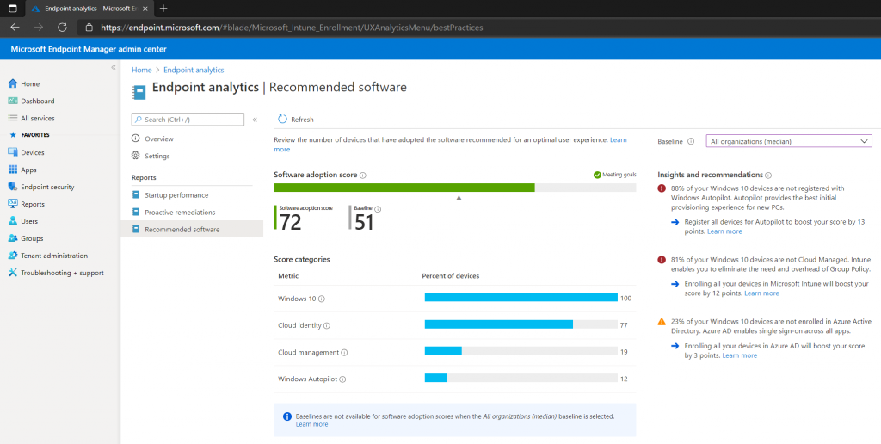Viewport: 881px width, 444px height.
Task: Click the All services list icon
Action: coord(13,118)
